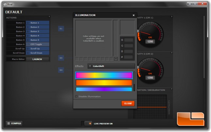Open the CONFIGS list
The image size is (211, 132).
[x=14, y=123]
